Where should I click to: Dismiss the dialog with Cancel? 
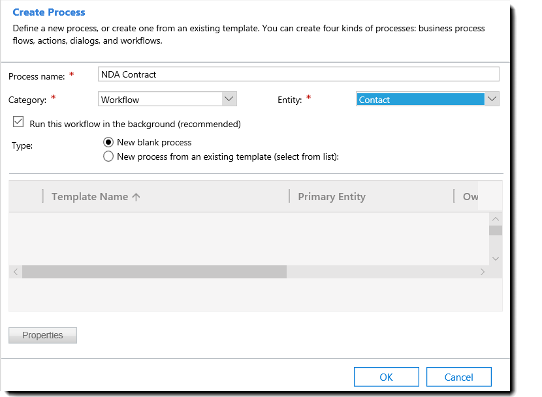pos(458,376)
